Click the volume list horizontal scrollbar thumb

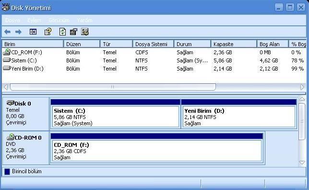113,87
